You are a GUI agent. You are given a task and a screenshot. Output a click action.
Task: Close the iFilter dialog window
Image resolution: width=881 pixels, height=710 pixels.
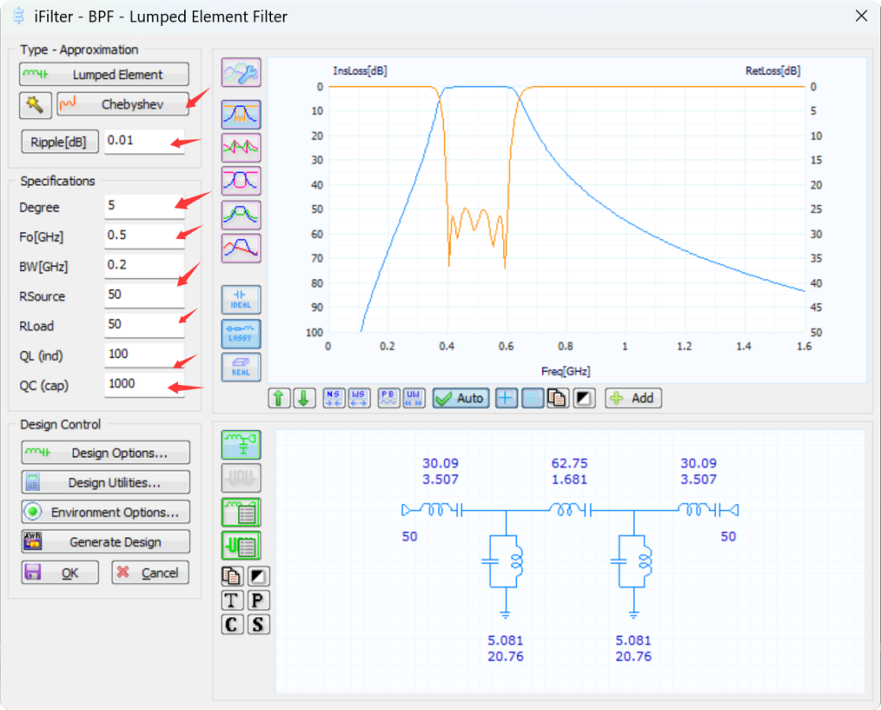pos(861,15)
